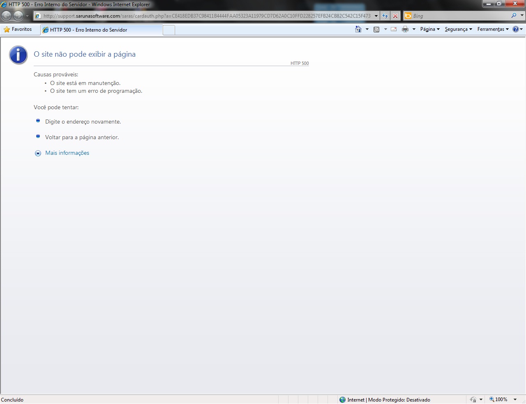The height and width of the screenshot is (404, 526).
Task: Click the Internet zone globe icon in status bar
Action: [343, 399]
